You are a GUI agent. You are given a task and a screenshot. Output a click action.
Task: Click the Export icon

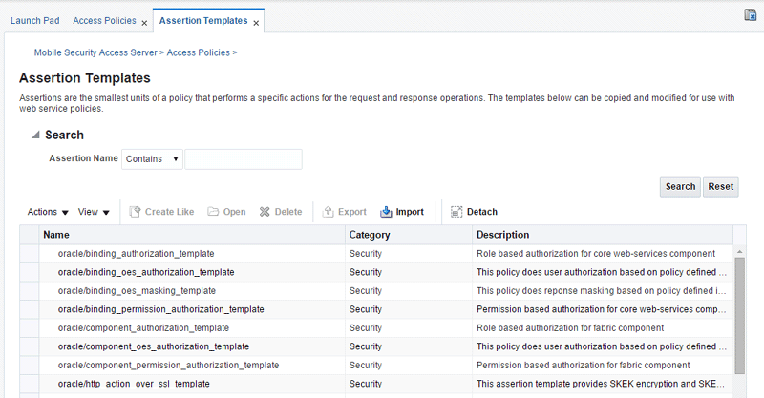[x=329, y=212]
